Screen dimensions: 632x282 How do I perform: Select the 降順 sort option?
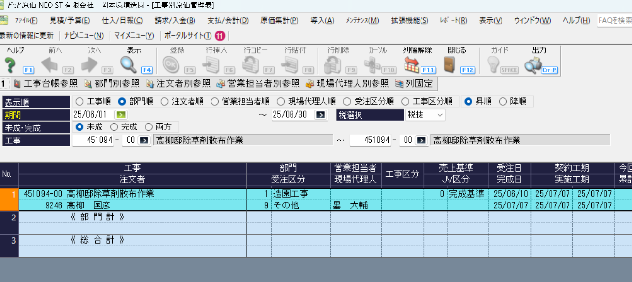click(502, 102)
